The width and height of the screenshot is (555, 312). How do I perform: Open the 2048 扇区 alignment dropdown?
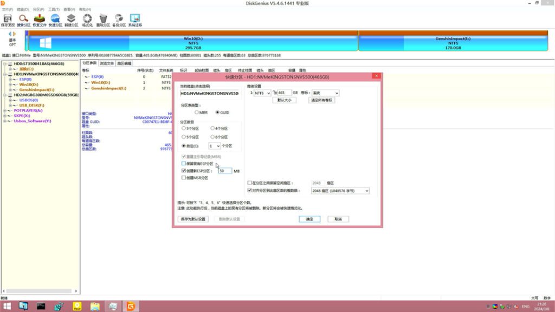340,191
